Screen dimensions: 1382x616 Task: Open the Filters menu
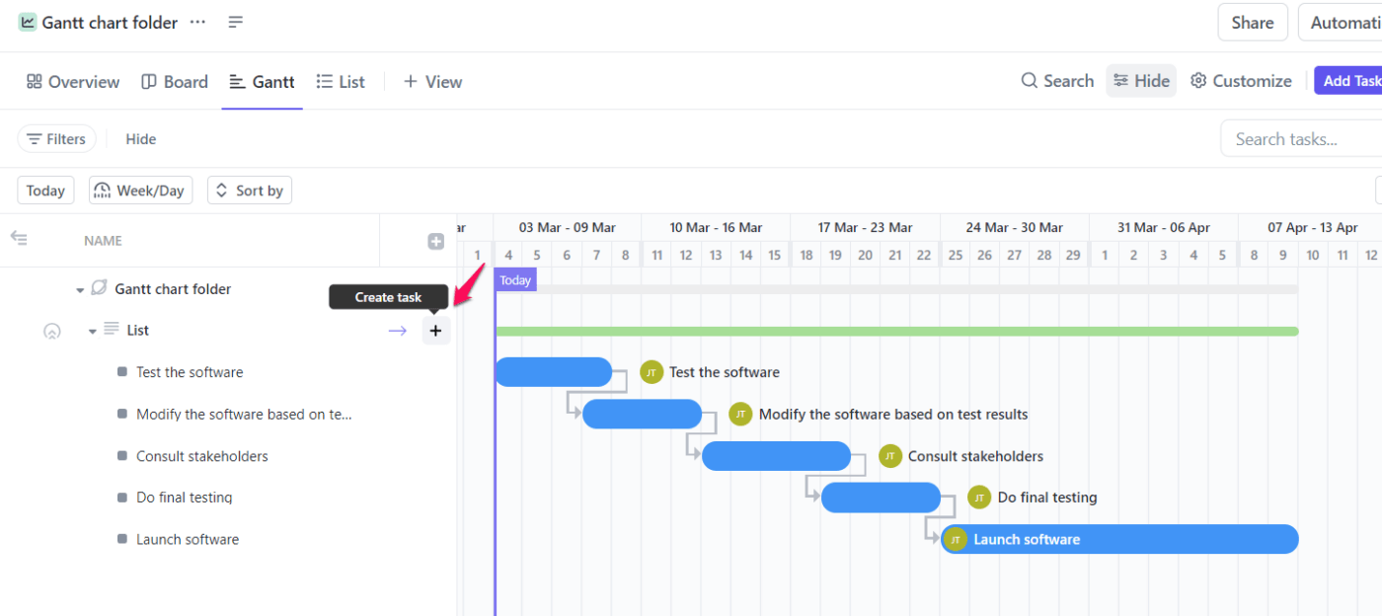(x=56, y=139)
